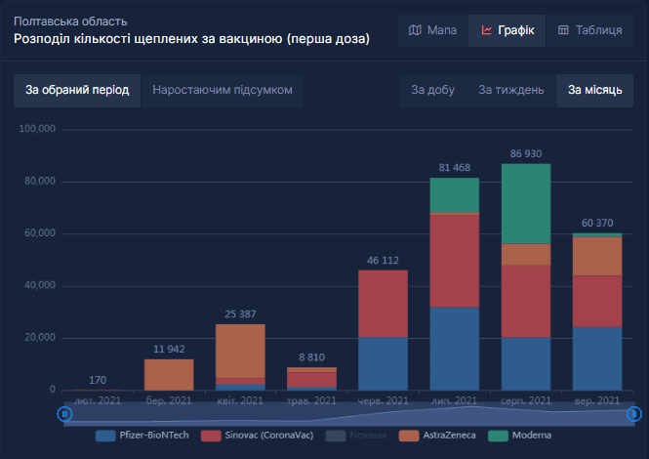Click the right range slider handle
The height and width of the screenshot is (459, 649).
point(634,414)
